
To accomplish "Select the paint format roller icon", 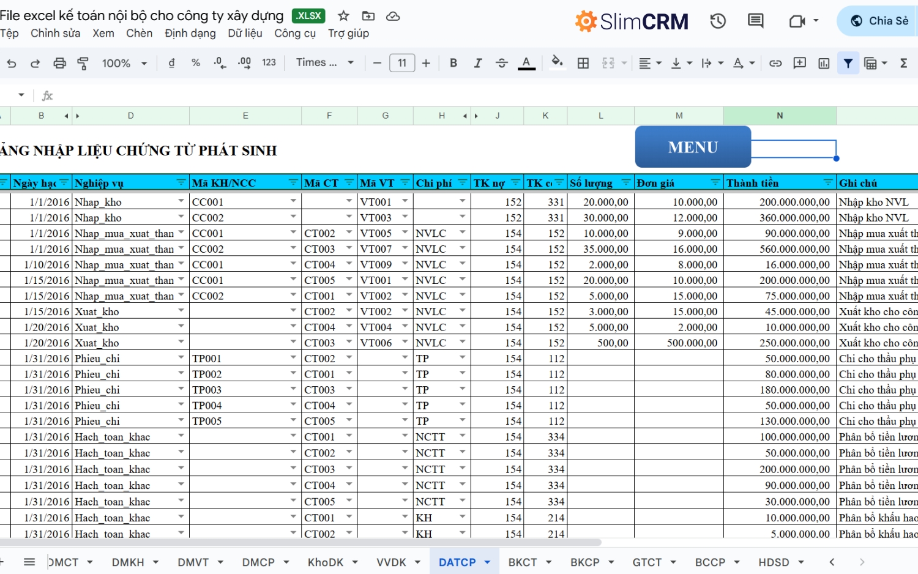I will click(x=83, y=63).
